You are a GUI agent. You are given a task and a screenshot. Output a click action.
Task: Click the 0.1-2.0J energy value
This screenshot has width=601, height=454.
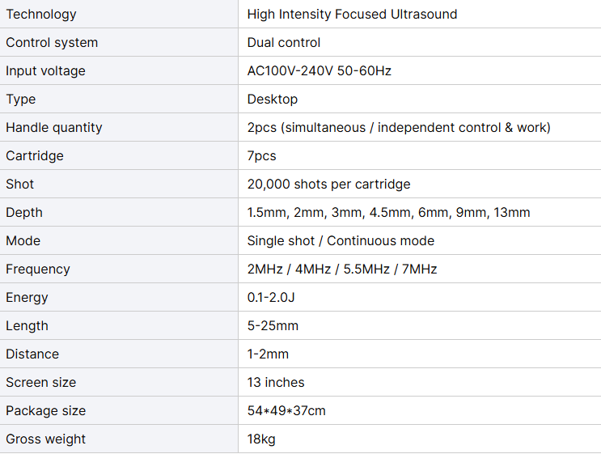[x=271, y=297]
